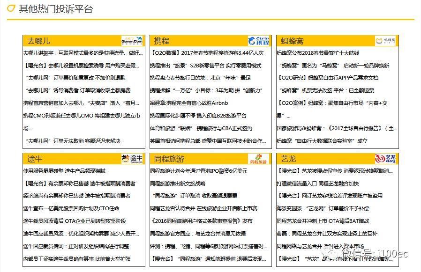421x272 pixels.
Task: Open the 艺龙 panel header
Action: coord(338,159)
